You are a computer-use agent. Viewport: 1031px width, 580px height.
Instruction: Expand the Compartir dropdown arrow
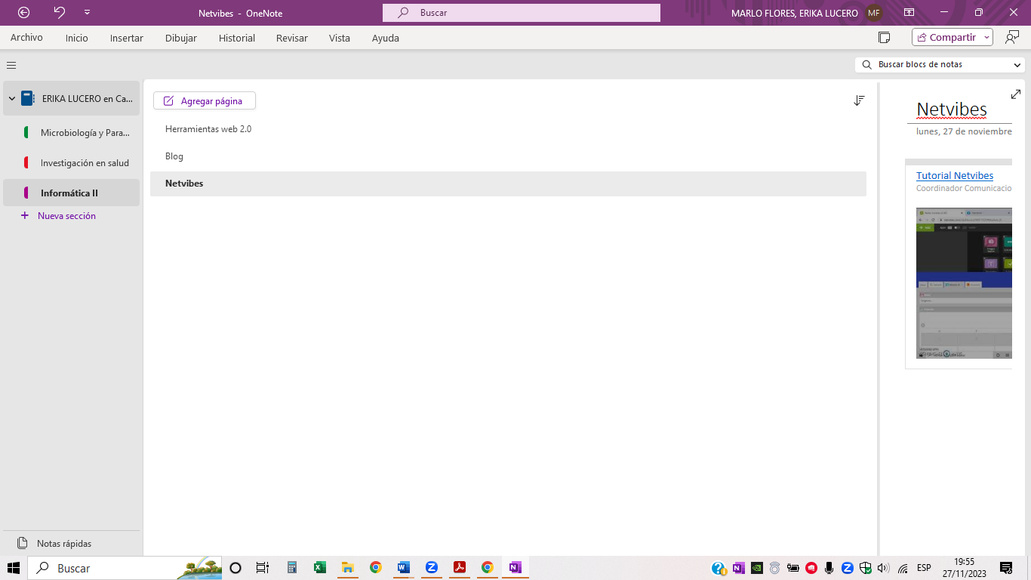(986, 38)
